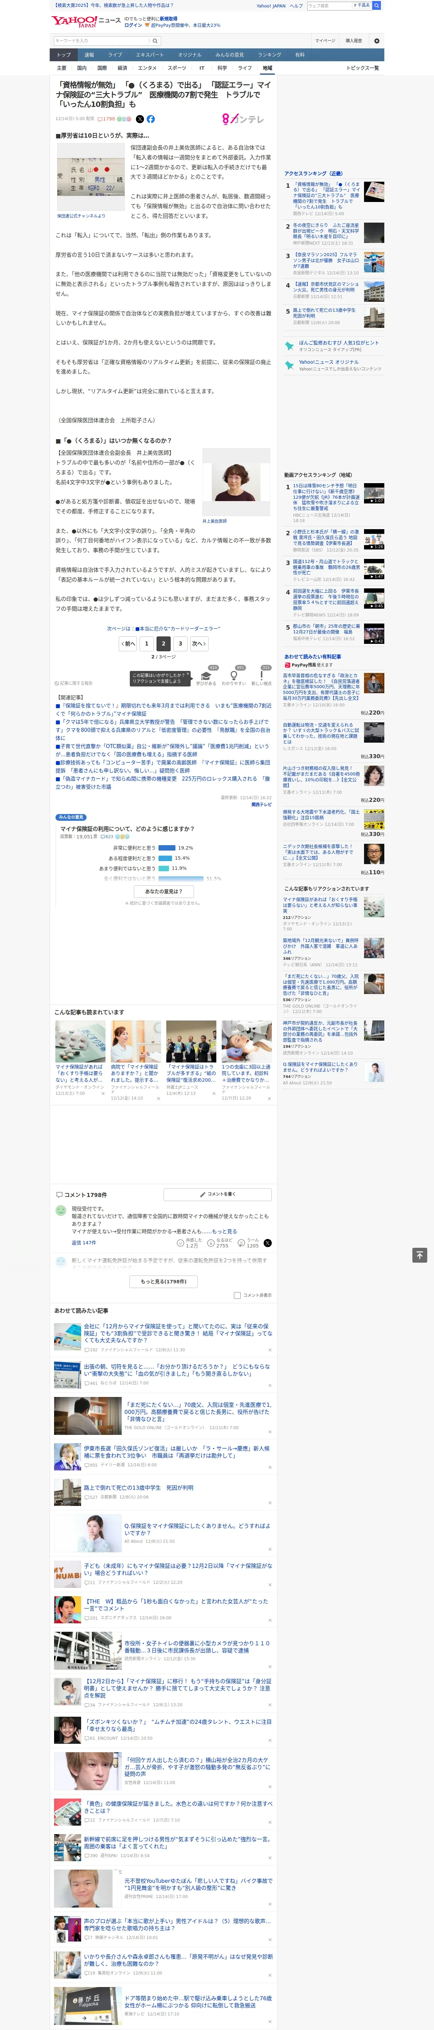Screen dimensions: 434x2030
Task: Share article on Facebook
Action: click(x=150, y=119)
